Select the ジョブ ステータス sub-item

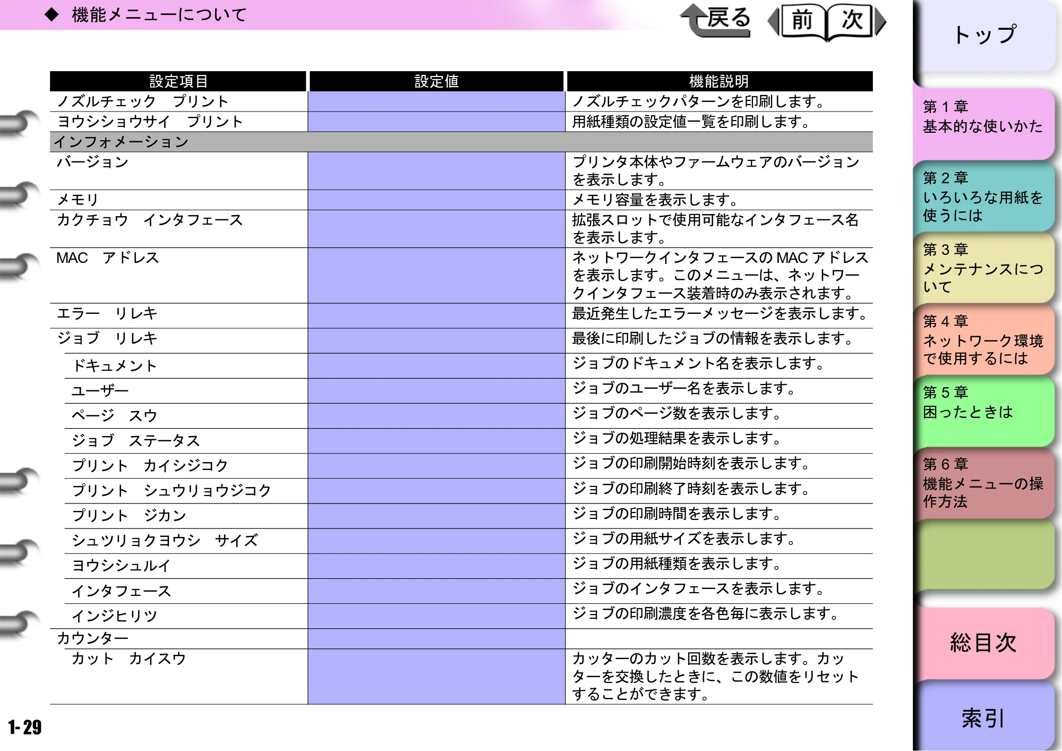[135, 440]
